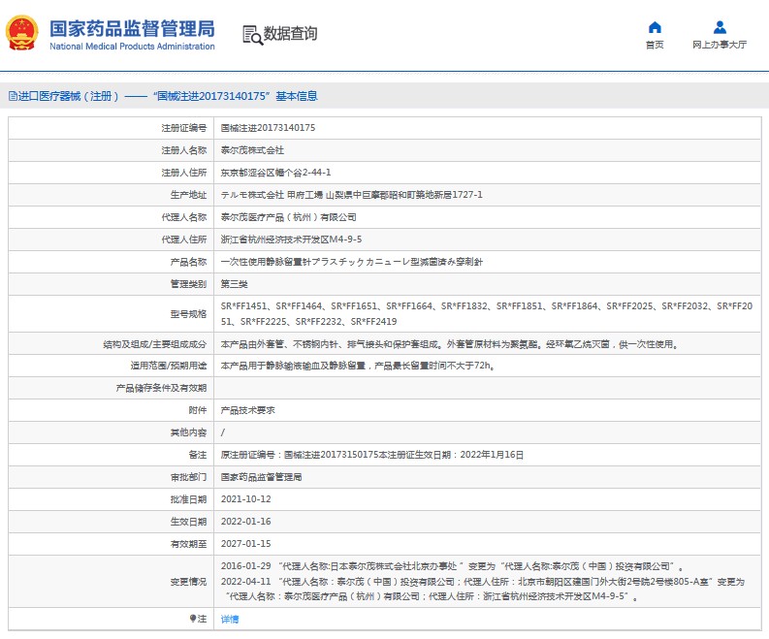Click the 结构及组成/主要组成成分 row label
This screenshot has width=769, height=639.
pos(155,344)
